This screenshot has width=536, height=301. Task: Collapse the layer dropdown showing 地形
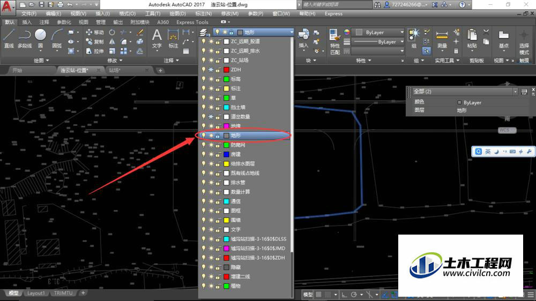pyautogui.click(x=291, y=32)
